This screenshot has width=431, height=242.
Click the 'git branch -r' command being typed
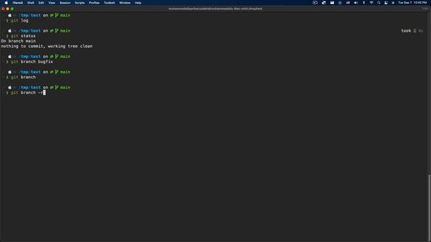[x=27, y=93]
